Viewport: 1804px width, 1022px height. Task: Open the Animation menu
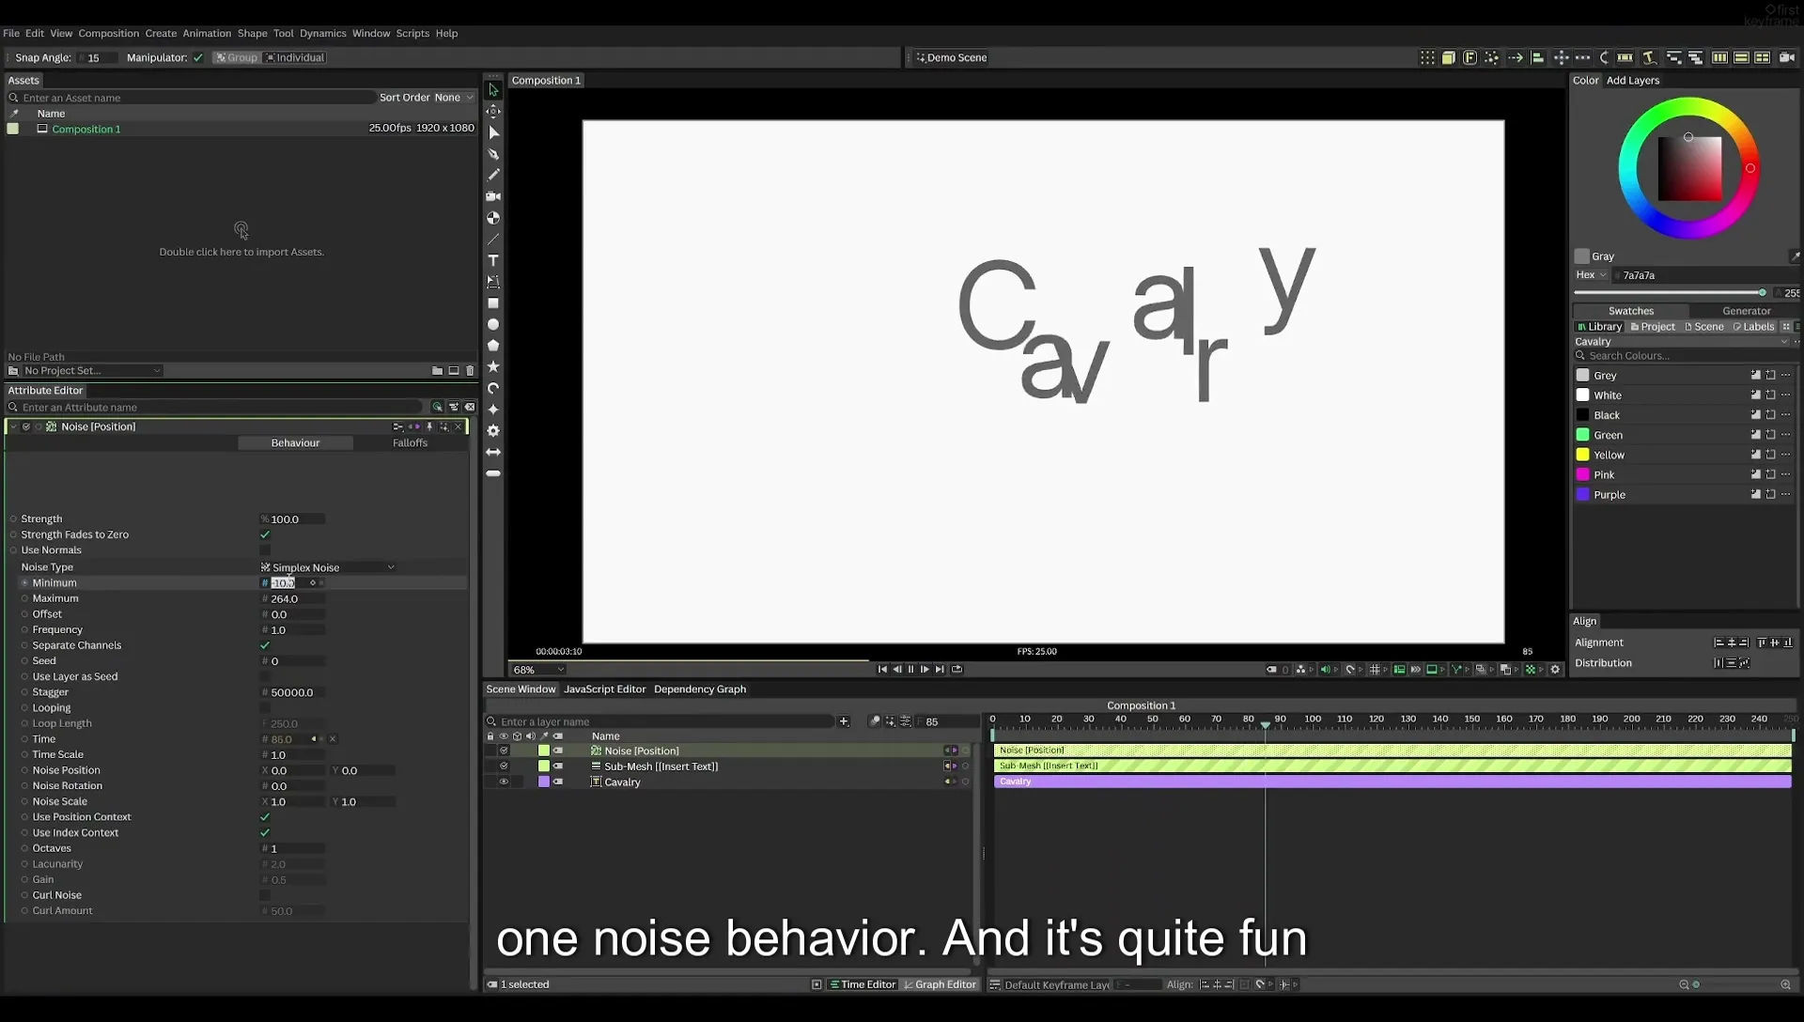[x=207, y=33]
